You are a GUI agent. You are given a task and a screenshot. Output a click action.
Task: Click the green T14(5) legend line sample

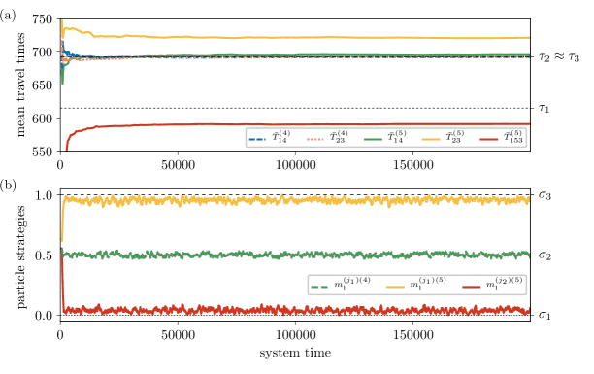373,140
